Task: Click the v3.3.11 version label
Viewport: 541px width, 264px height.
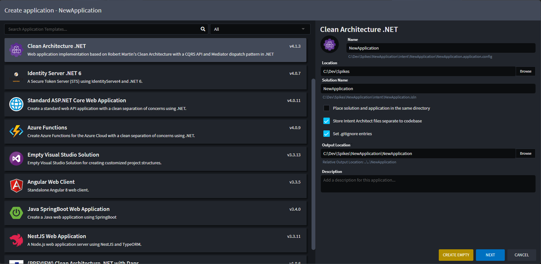Action: point(294,236)
